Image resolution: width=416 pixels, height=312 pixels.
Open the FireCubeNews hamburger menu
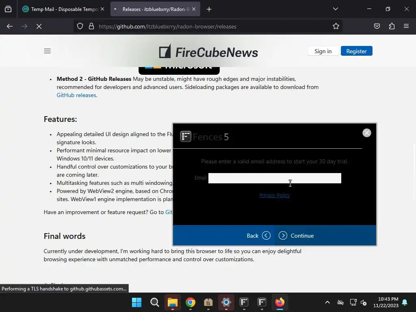47,51
